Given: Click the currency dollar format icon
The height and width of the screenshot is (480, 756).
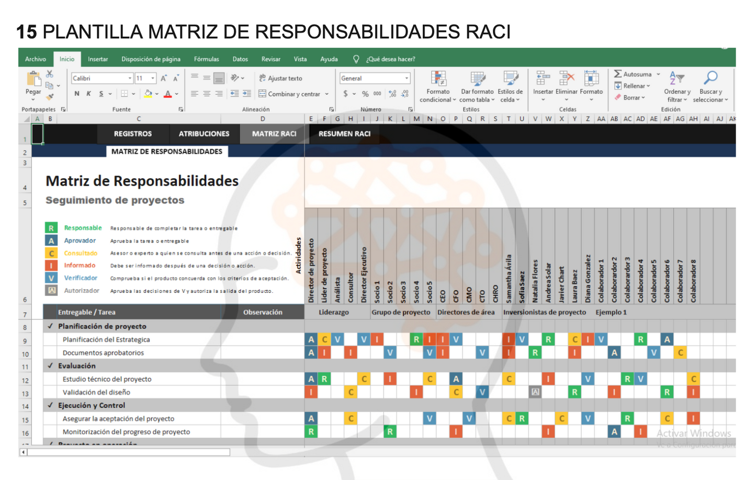Looking at the screenshot, I should click(345, 94).
